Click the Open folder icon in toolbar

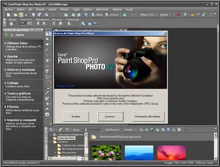coord(16,15)
